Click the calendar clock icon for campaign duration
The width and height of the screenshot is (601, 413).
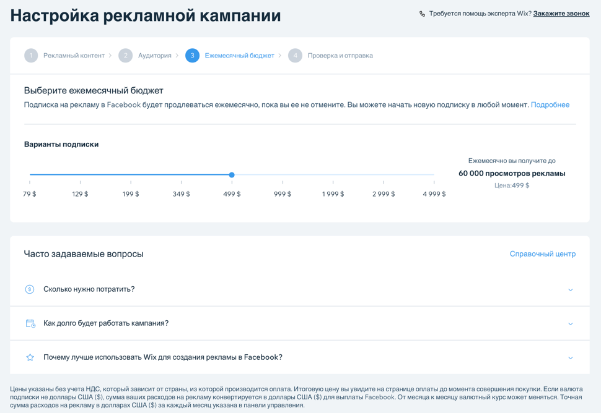coord(30,323)
